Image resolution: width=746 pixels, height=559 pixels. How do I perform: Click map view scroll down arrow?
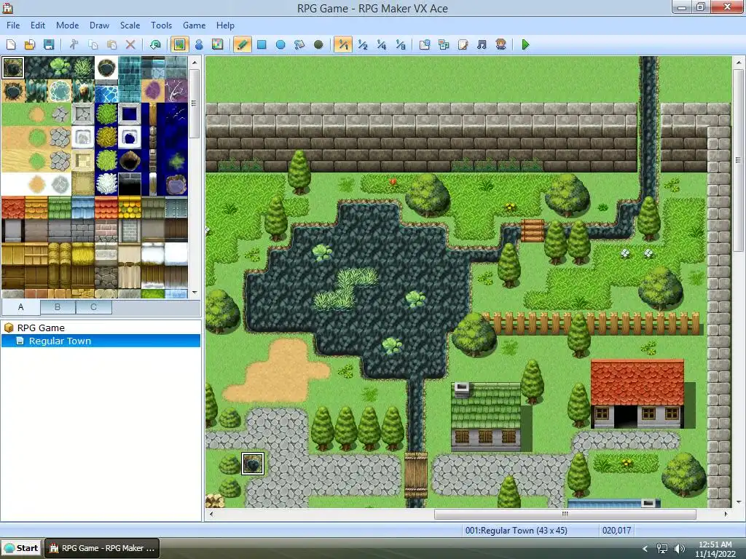[738, 502]
